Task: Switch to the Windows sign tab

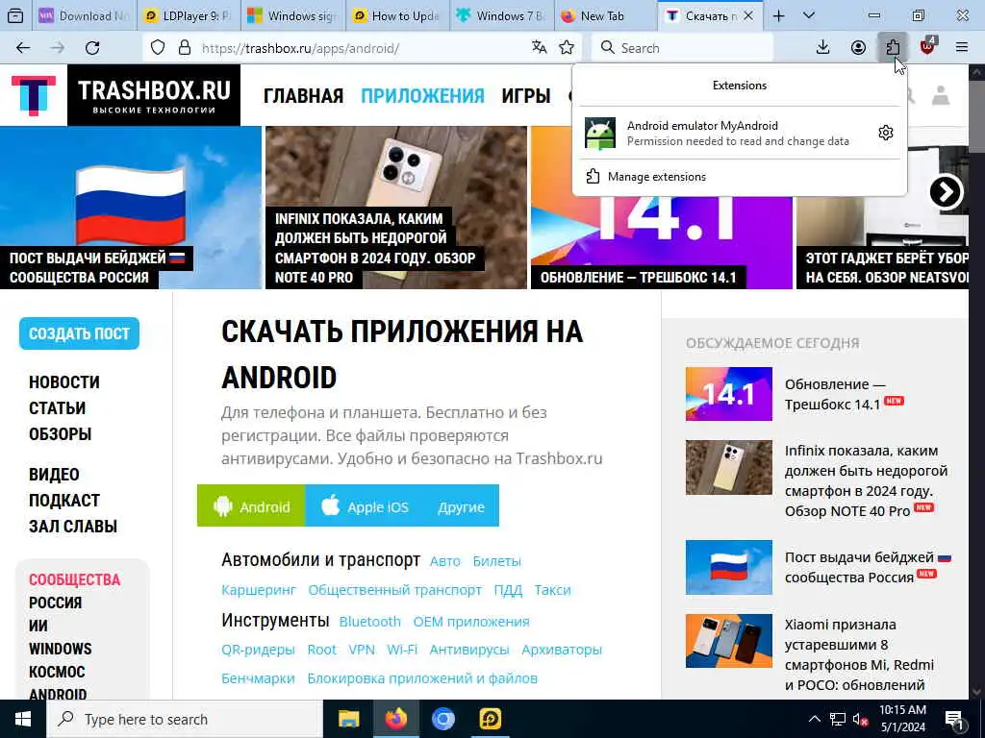Action: coord(292,15)
